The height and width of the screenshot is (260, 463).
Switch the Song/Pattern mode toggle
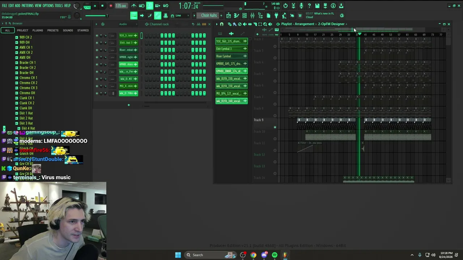coord(87,6)
